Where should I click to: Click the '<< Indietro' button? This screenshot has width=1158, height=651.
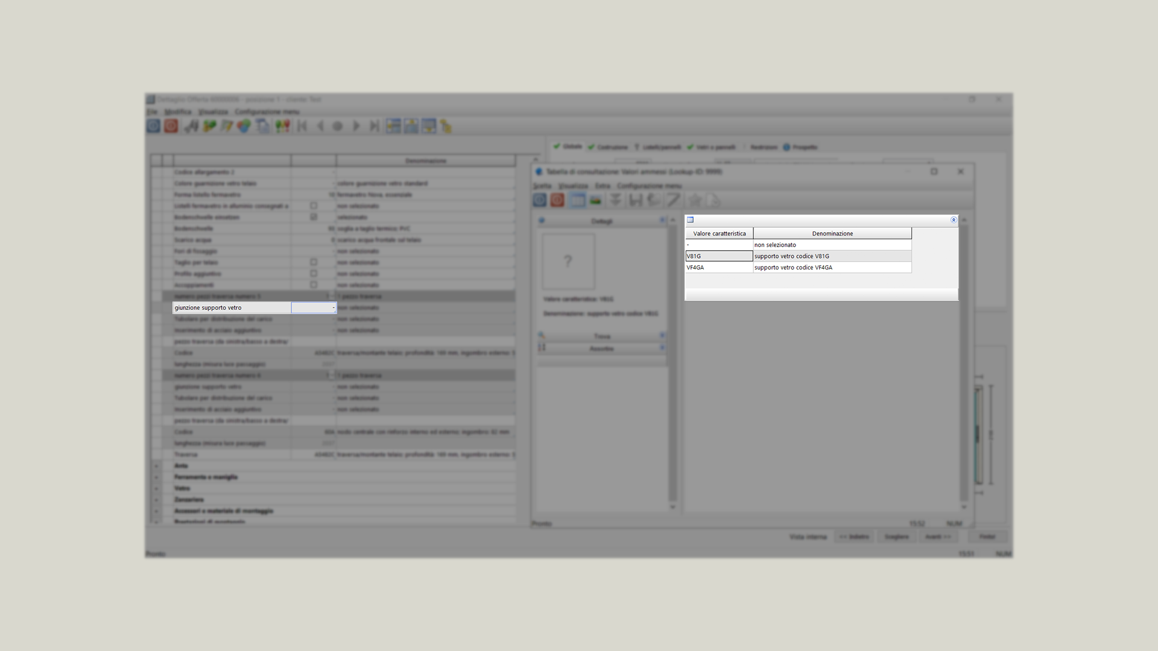(854, 536)
